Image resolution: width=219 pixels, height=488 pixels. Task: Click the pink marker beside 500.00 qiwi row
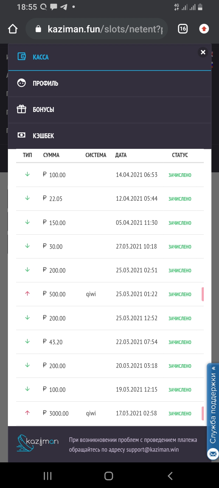[x=202, y=294]
